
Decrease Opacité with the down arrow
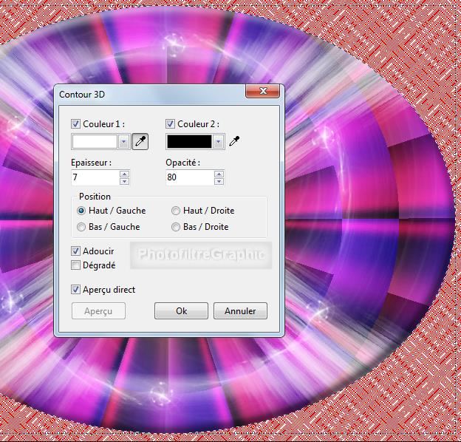pyautogui.click(x=219, y=181)
